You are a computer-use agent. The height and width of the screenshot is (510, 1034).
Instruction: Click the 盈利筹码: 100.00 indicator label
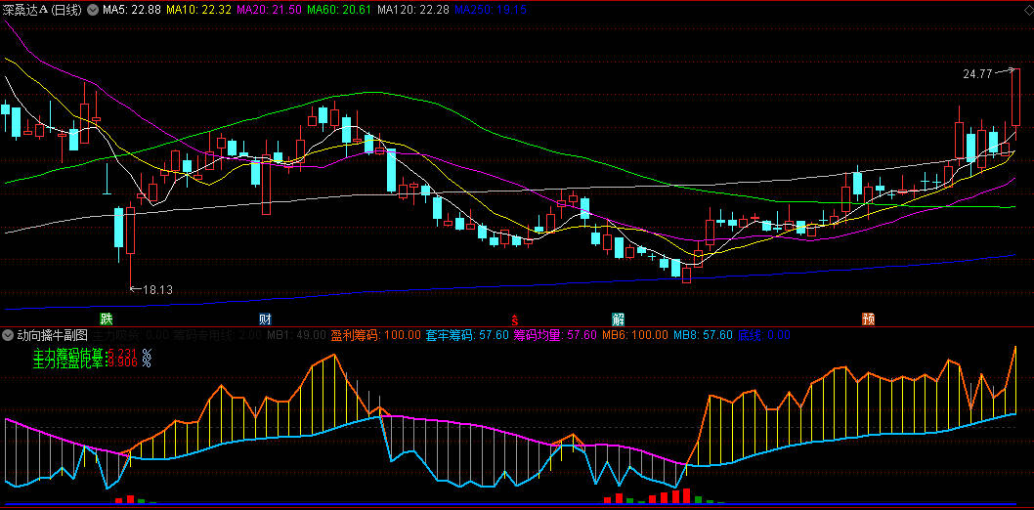tap(376, 335)
